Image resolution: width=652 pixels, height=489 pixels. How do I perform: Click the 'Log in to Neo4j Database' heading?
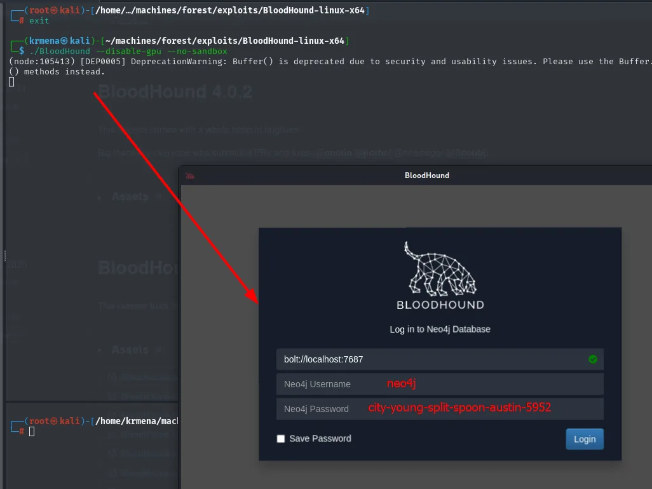coord(440,329)
